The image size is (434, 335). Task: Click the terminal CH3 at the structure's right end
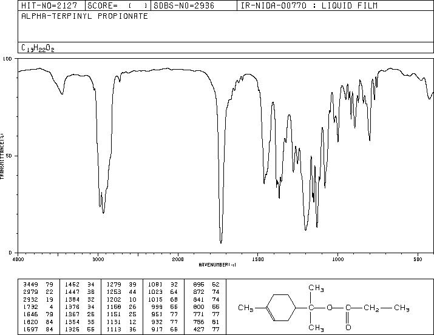tap(402, 308)
